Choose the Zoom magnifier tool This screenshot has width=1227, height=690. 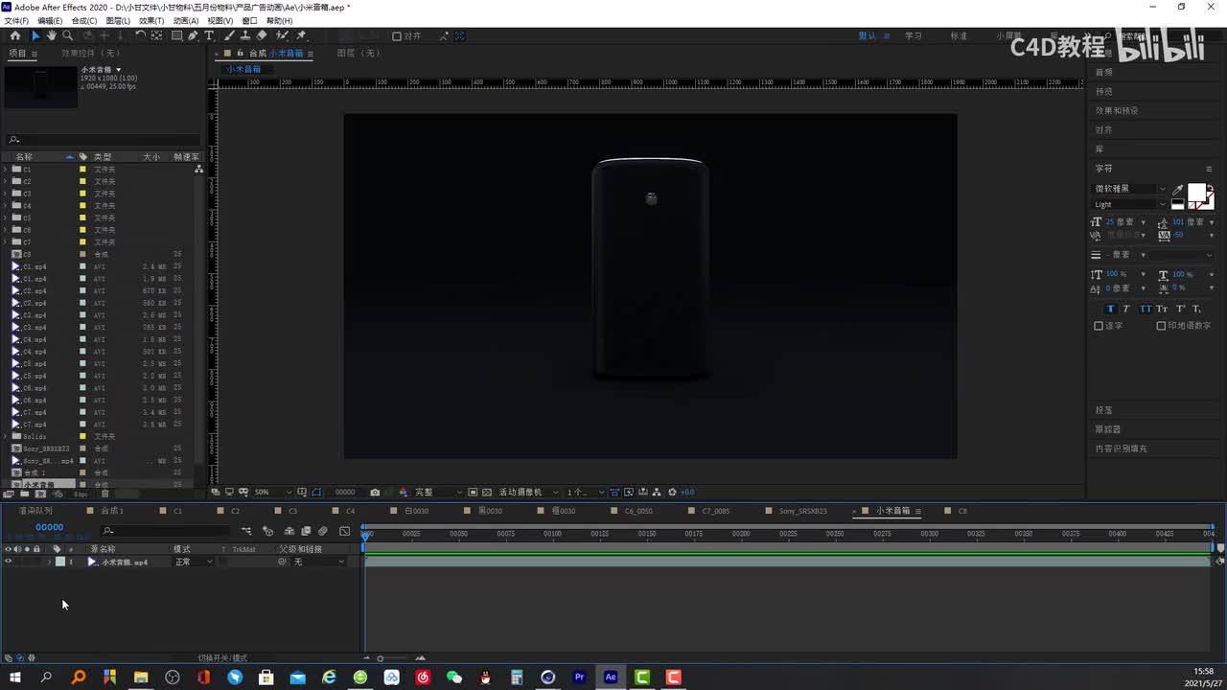68,35
